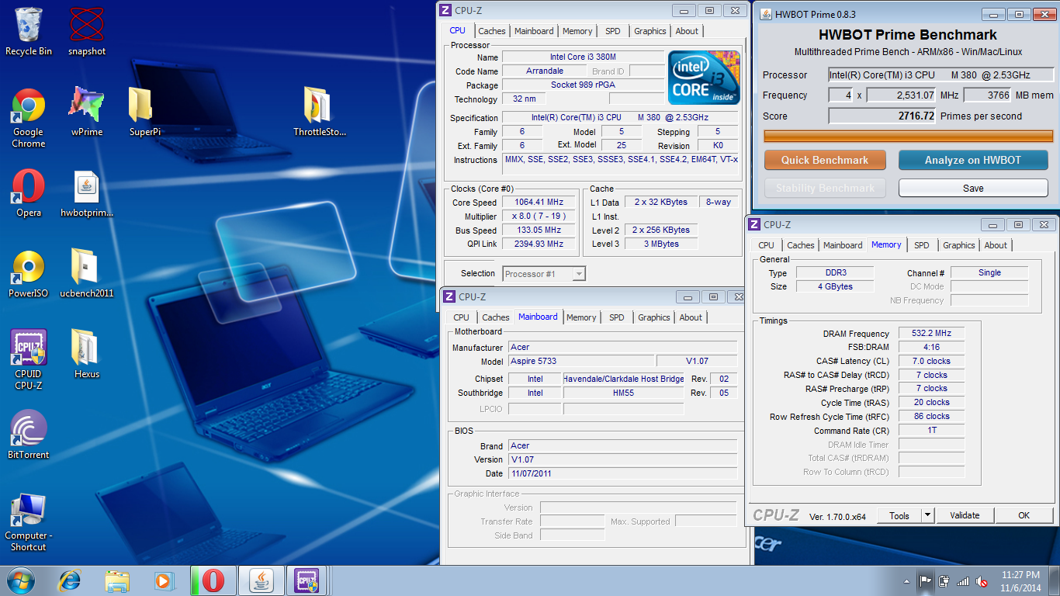This screenshot has width=1060, height=596.
Task: Open the Windows Start menu orb
Action: [21, 580]
